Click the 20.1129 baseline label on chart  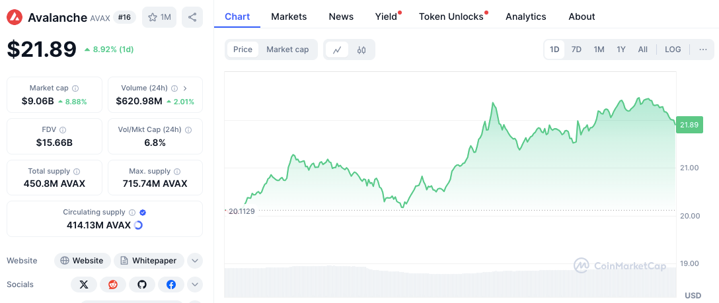242,211
